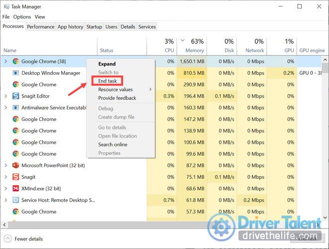Click the Desktop Window Manager icon
Viewport: 329px width, 249px height.
[x=15, y=73]
